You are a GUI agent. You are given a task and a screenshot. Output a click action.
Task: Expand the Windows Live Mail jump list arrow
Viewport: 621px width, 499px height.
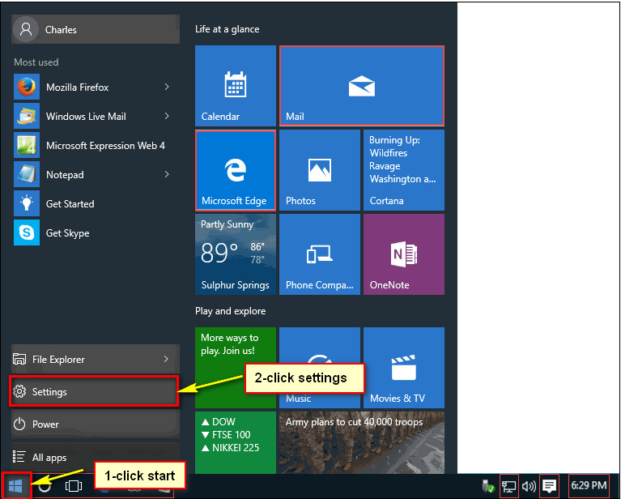(167, 116)
